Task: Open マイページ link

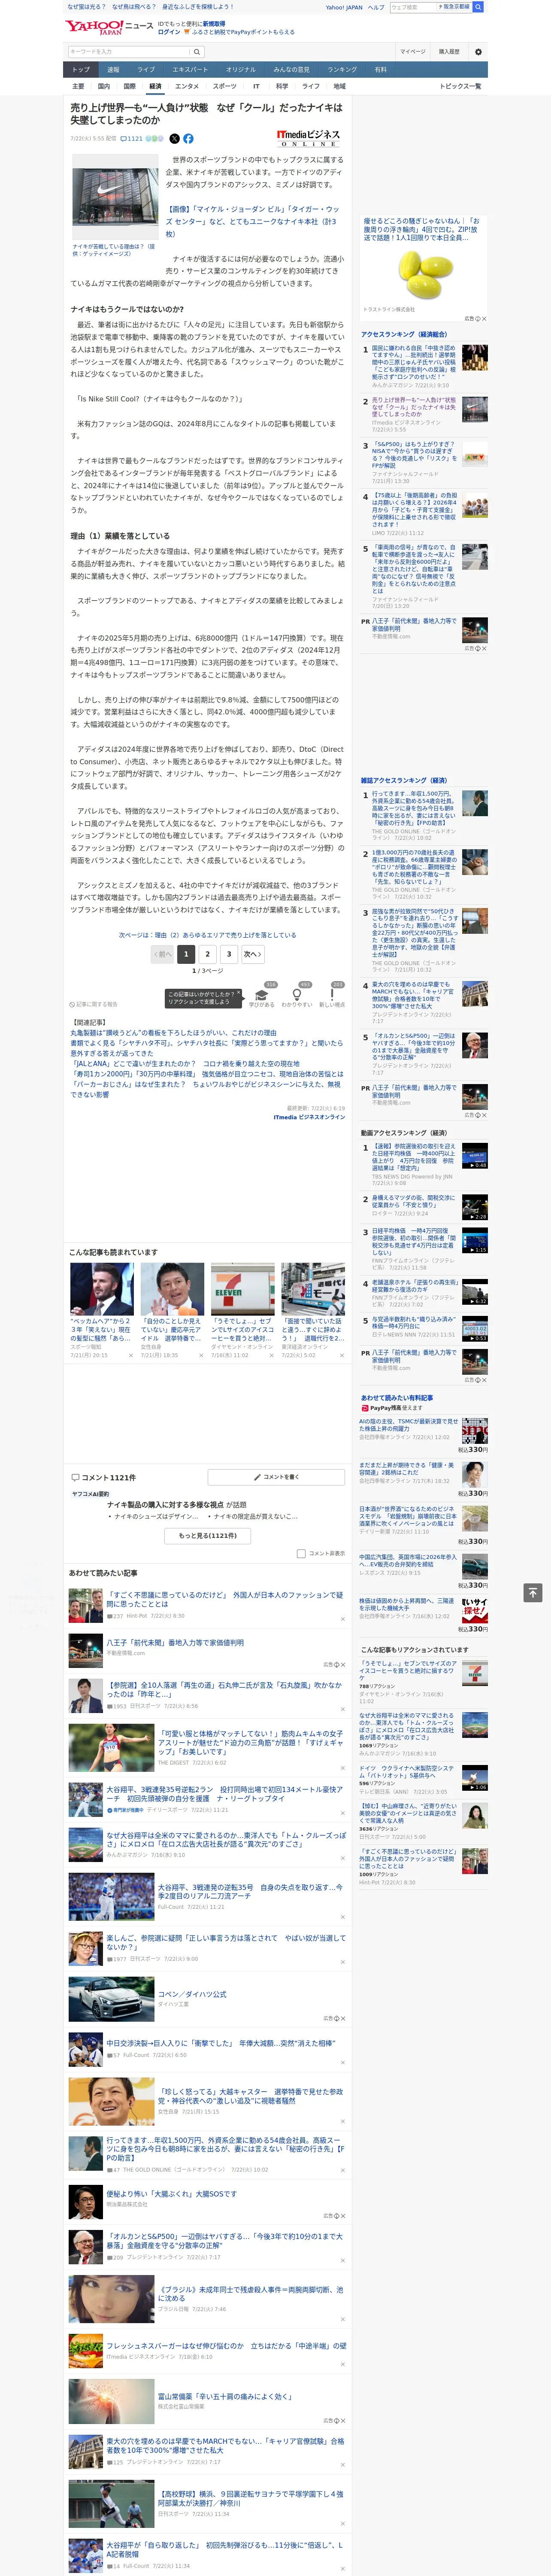Action: point(413,52)
